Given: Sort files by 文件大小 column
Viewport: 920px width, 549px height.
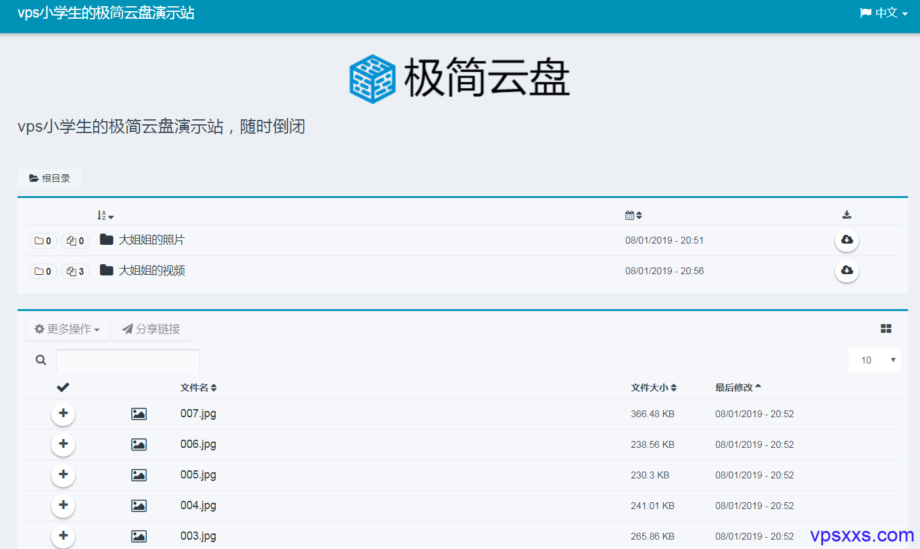Looking at the screenshot, I should [654, 388].
